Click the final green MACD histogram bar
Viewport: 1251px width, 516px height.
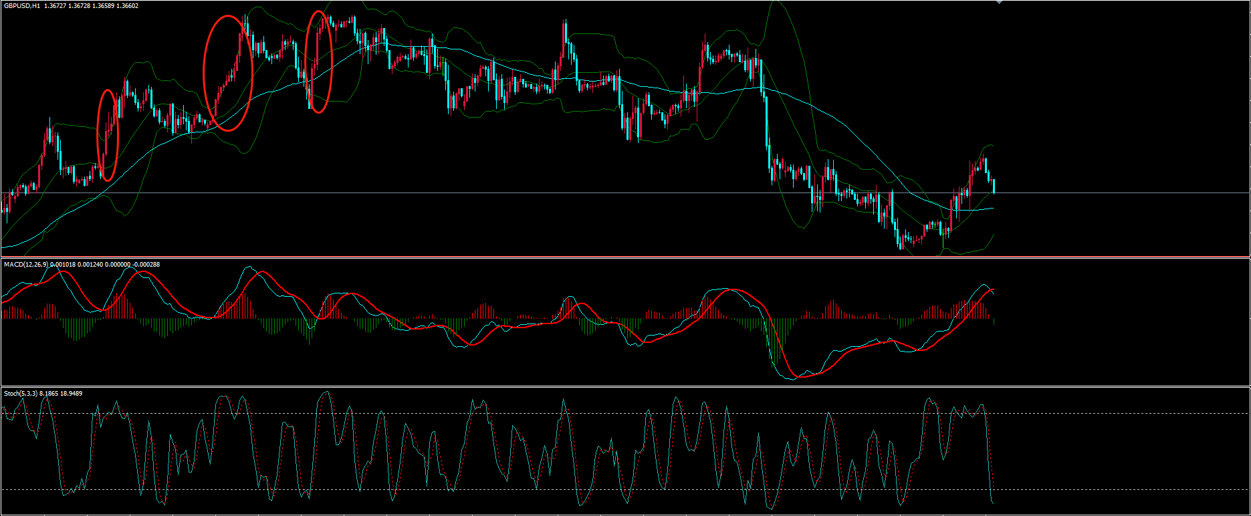994,321
